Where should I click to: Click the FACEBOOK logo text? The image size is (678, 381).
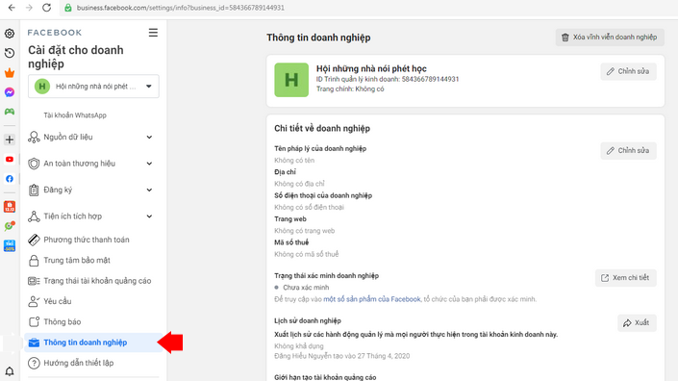pyautogui.click(x=55, y=33)
